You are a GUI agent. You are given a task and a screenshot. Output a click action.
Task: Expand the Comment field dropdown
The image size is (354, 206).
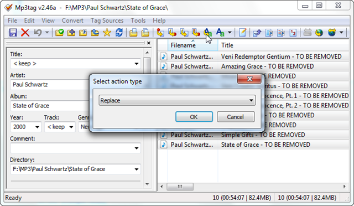coord(137,148)
